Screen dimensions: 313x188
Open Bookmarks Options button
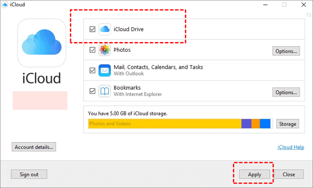click(286, 92)
